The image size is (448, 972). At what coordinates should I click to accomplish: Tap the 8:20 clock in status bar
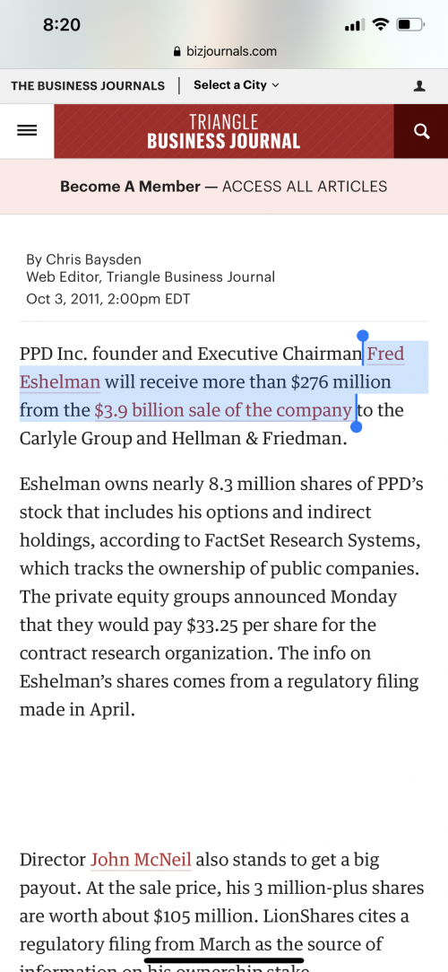[x=62, y=25]
